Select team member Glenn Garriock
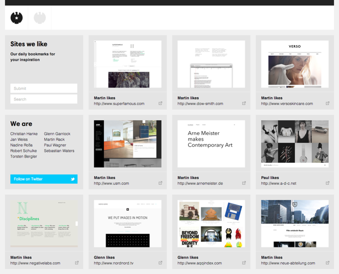Viewport: 339px width, 274px height. [x=57, y=134]
